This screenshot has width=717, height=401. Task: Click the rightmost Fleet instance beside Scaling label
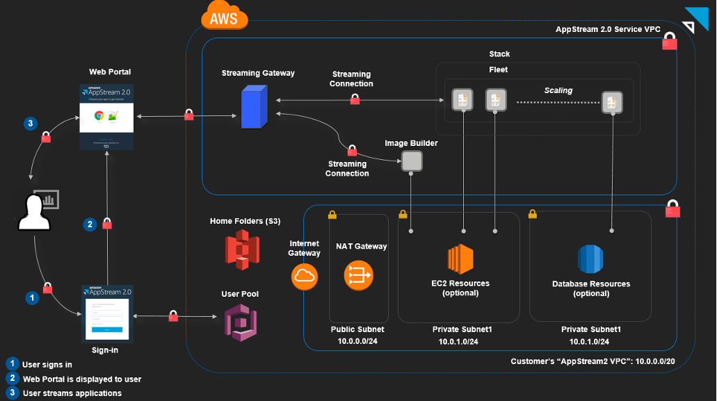612,103
